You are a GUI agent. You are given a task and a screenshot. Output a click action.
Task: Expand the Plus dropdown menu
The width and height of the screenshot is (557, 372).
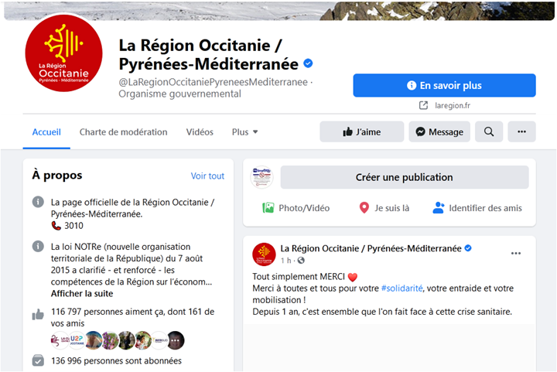point(245,132)
